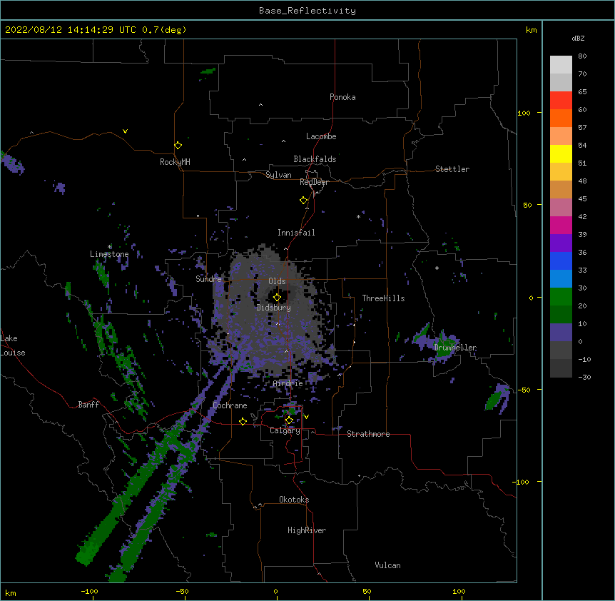Pick the red 65-60 dBZ legend swatch
Screen dimensions: 615x601
coord(561,101)
